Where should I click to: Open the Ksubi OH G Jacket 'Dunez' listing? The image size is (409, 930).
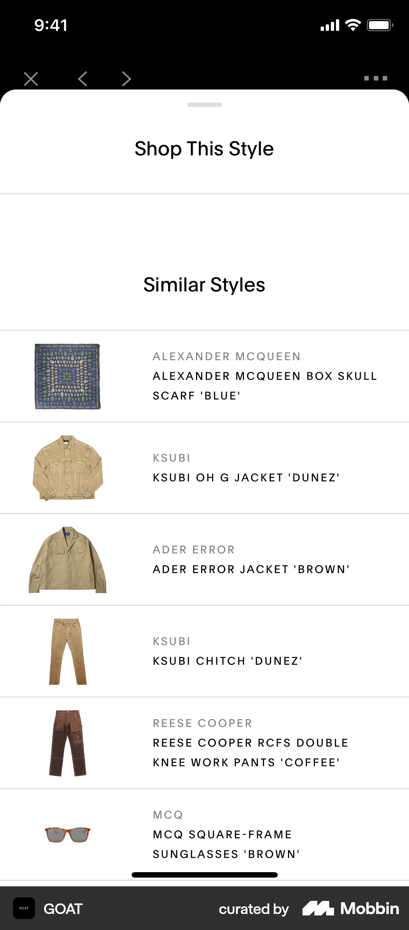[204, 468]
